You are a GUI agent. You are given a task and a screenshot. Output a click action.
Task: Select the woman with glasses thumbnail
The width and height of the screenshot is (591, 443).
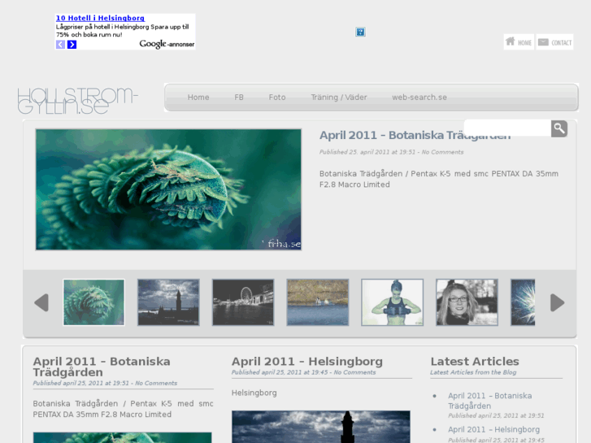(467, 302)
